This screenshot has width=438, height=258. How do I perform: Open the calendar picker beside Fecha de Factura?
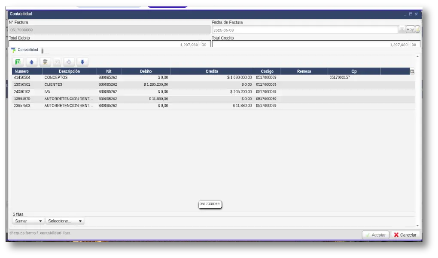coord(401,29)
